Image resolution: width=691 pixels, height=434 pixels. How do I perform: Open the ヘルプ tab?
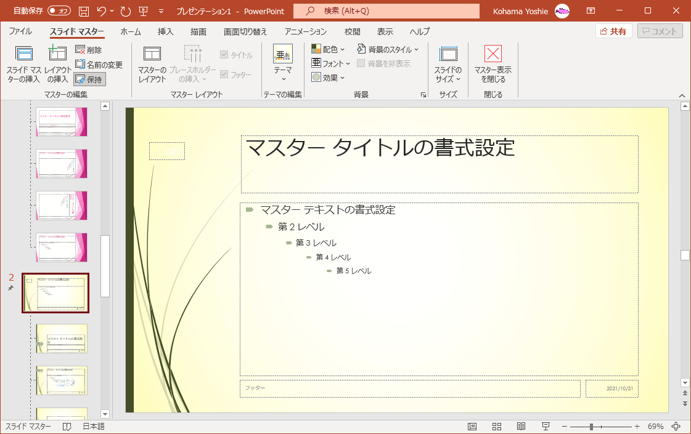(419, 31)
